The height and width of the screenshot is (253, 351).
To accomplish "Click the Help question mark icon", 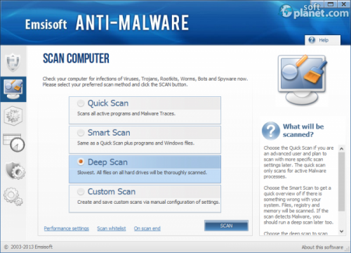I will coord(312,40).
